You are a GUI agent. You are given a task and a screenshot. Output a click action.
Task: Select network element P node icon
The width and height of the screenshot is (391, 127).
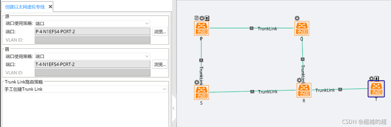click(x=201, y=28)
